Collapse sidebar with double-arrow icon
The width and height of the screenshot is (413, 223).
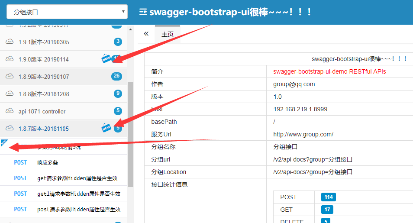[146, 34]
